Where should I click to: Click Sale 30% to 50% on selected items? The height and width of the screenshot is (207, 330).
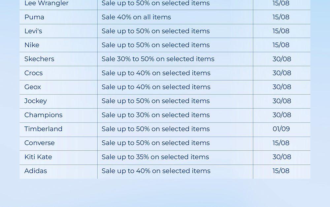click(158, 59)
